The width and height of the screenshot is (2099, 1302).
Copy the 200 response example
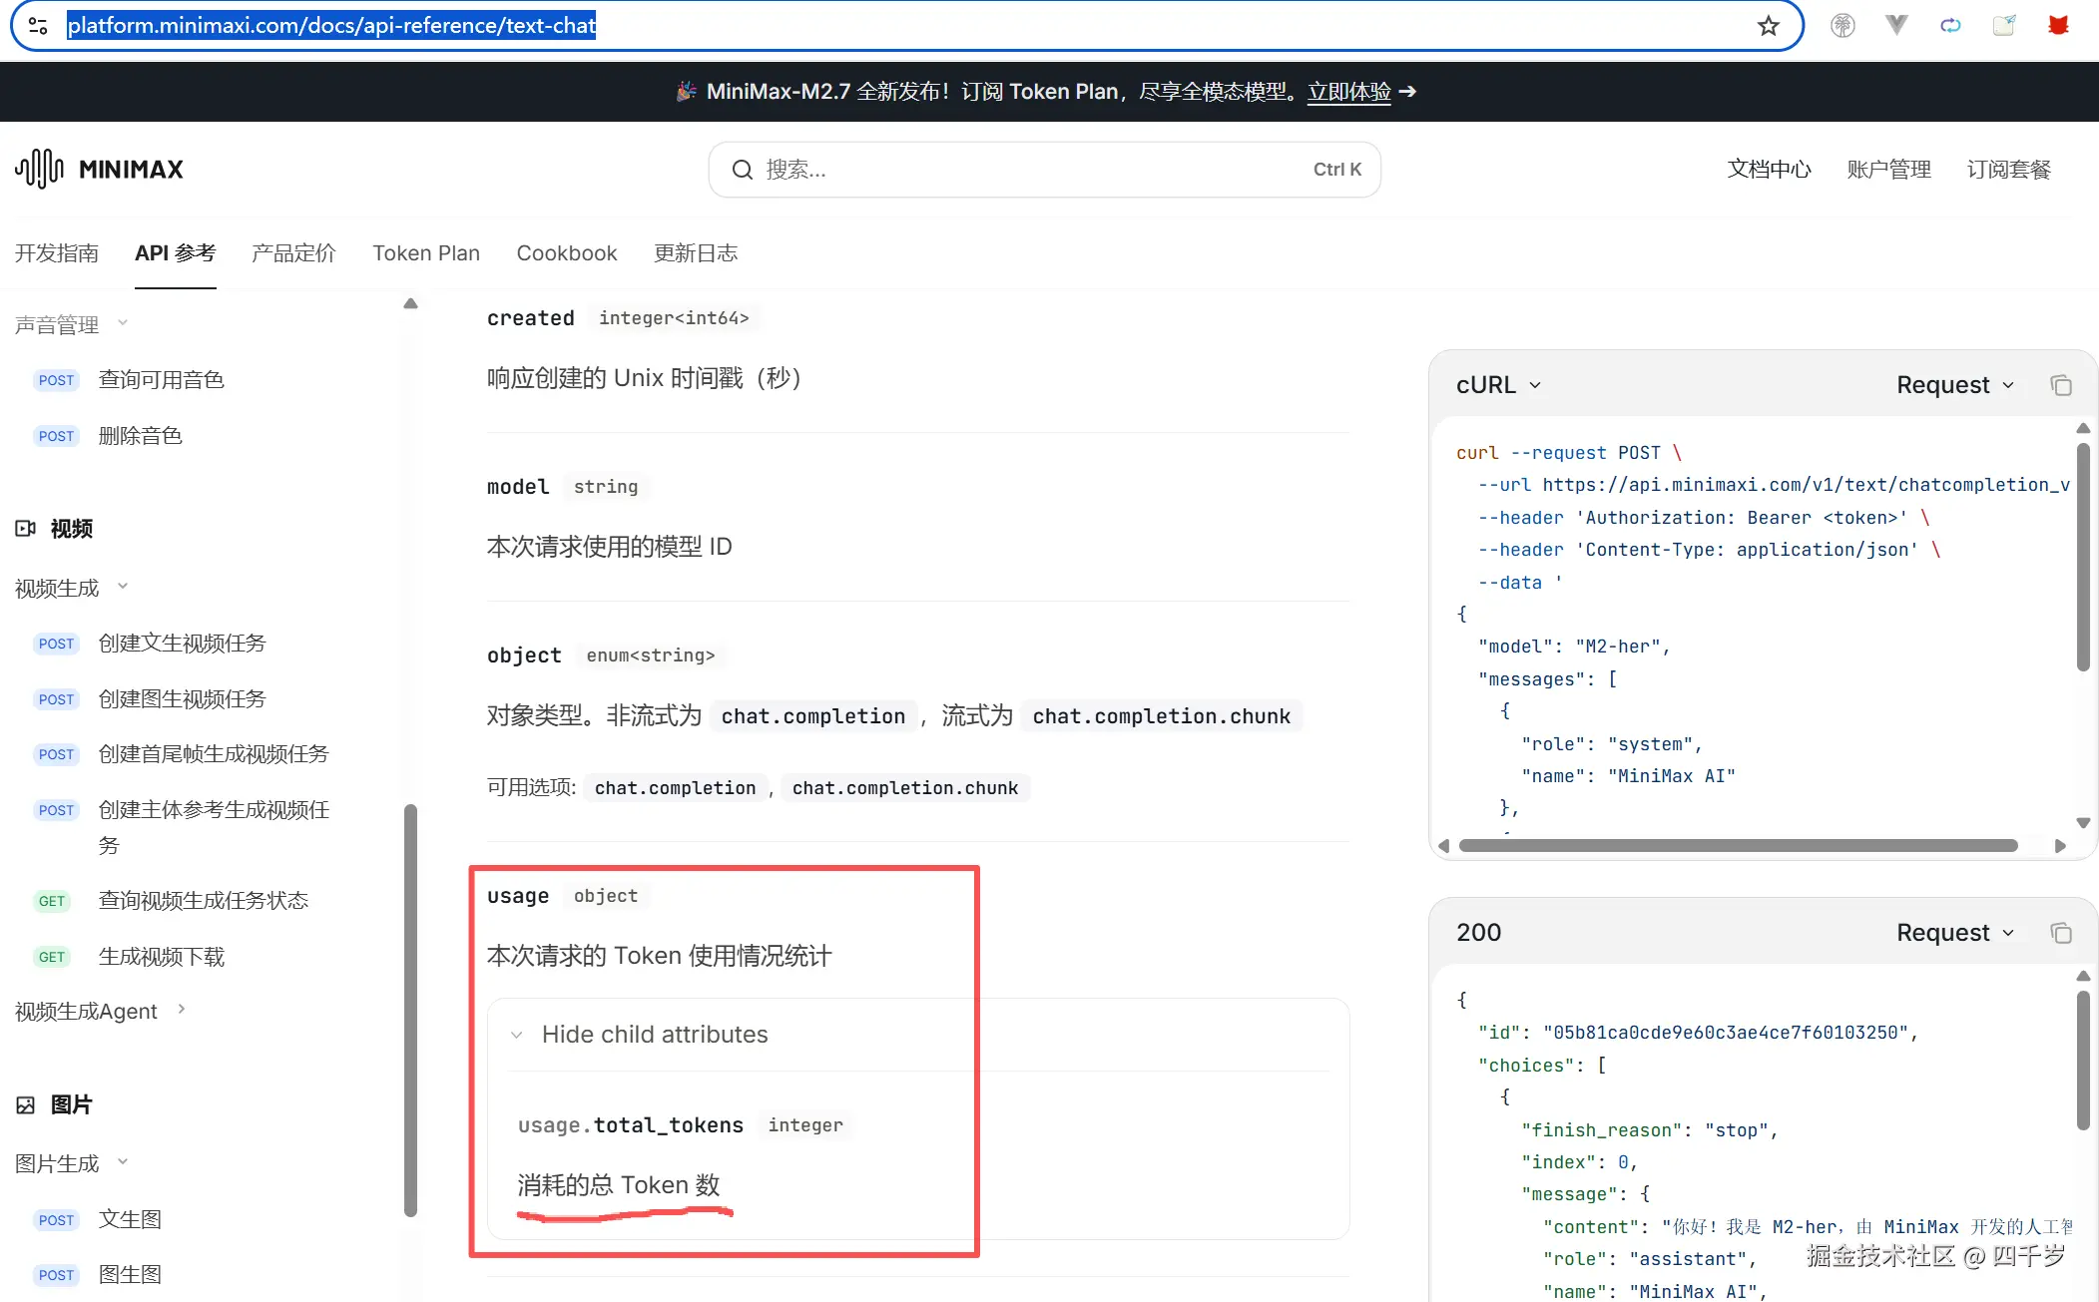point(2061,933)
